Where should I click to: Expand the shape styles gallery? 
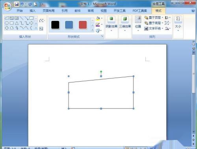click(x=93, y=30)
